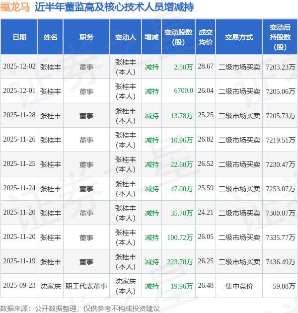298x313 pixels.
Task: Click 减持 in the 2025-11-24 row
Action: (152, 189)
